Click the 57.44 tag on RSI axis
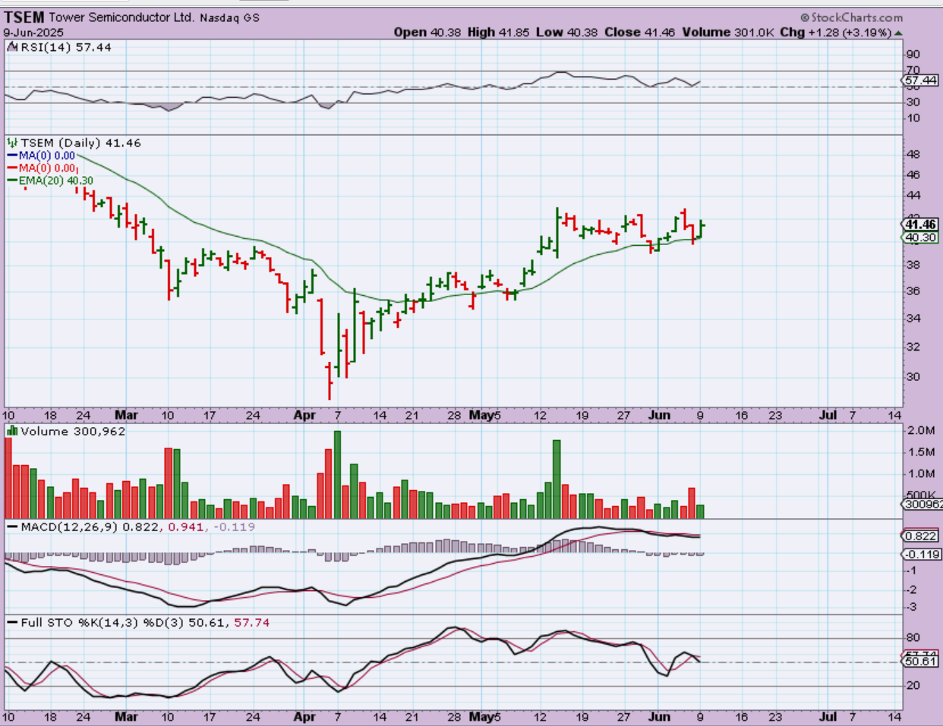Viewport: 943px width, 726px height. point(921,80)
